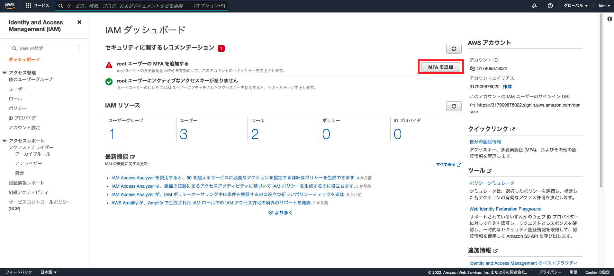
Task: Open the ID プロバイダ count 0 resource link
Action: coord(398,134)
